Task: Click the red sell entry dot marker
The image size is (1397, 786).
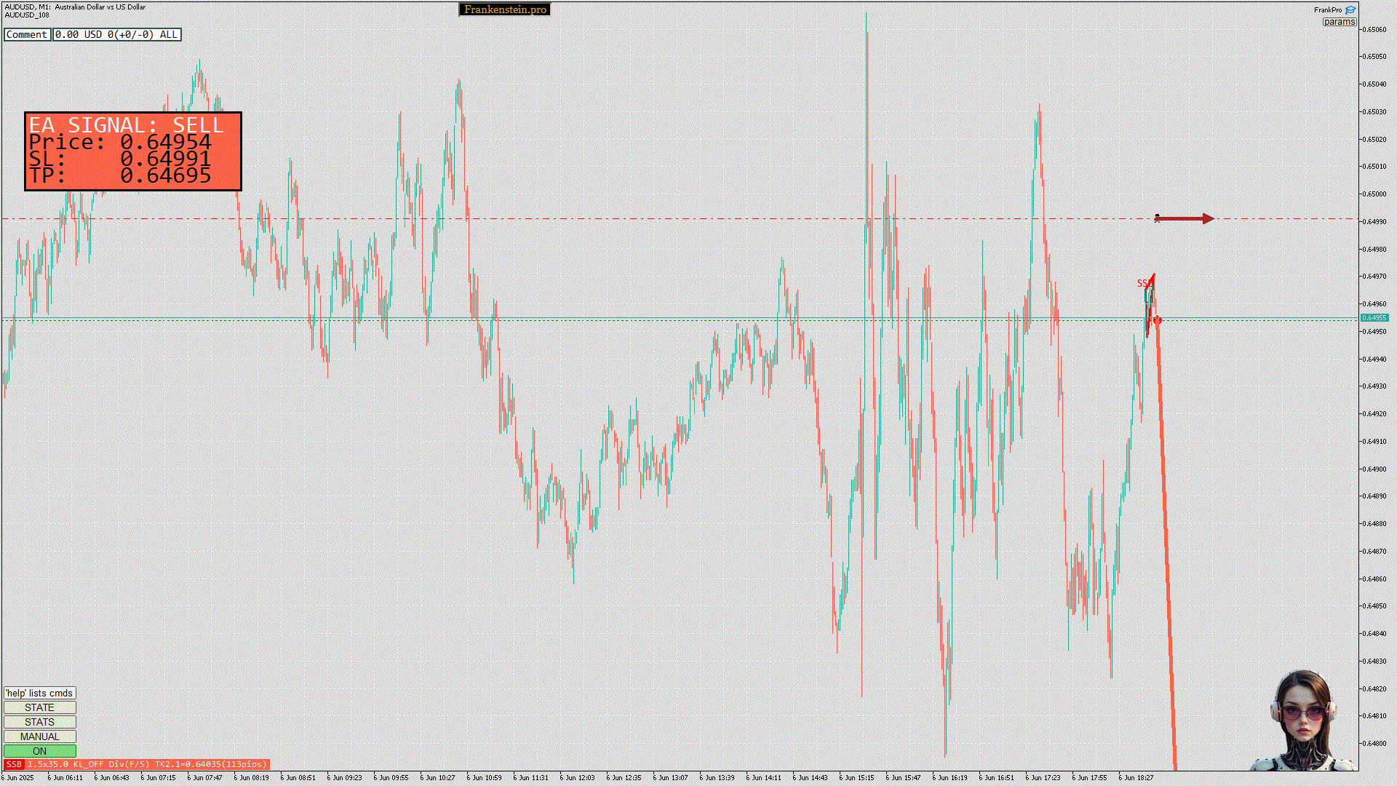Action: (x=1158, y=320)
